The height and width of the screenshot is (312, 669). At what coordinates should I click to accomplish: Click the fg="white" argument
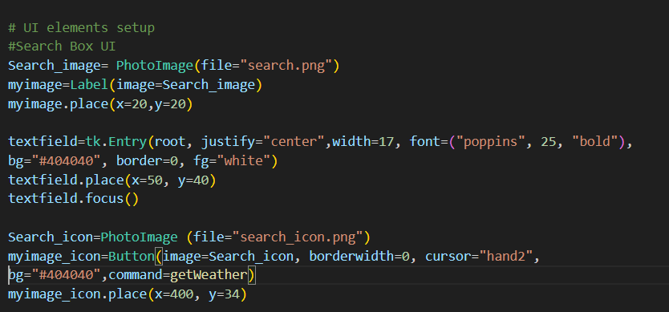232,161
